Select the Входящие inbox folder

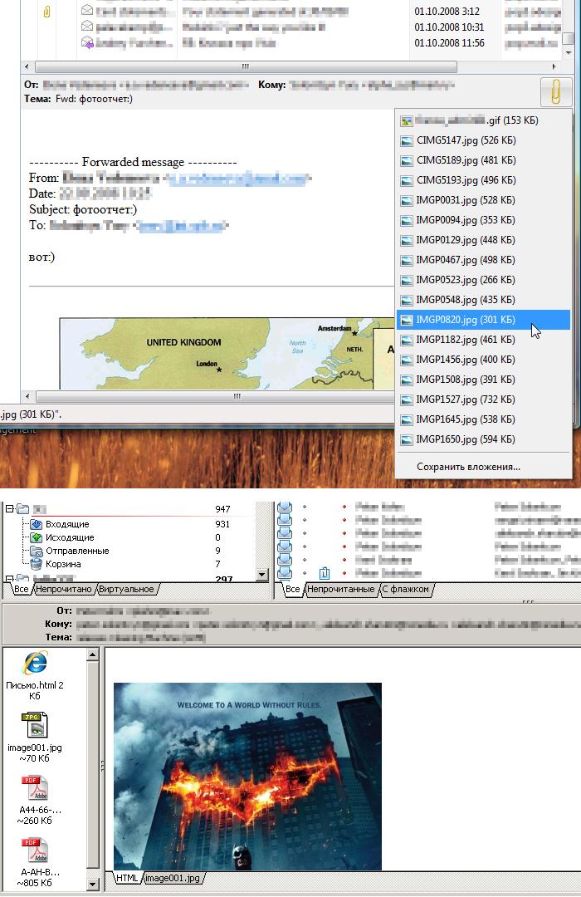click(66, 524)
